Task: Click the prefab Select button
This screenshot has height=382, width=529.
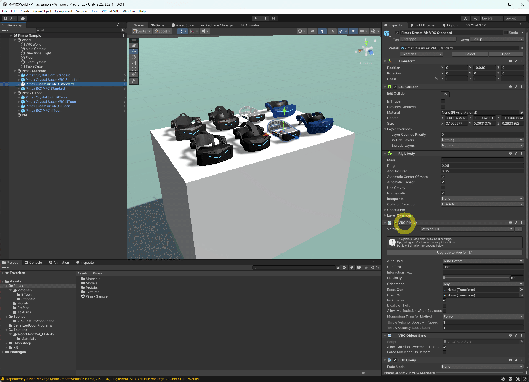Action: [x=470, y=54]
